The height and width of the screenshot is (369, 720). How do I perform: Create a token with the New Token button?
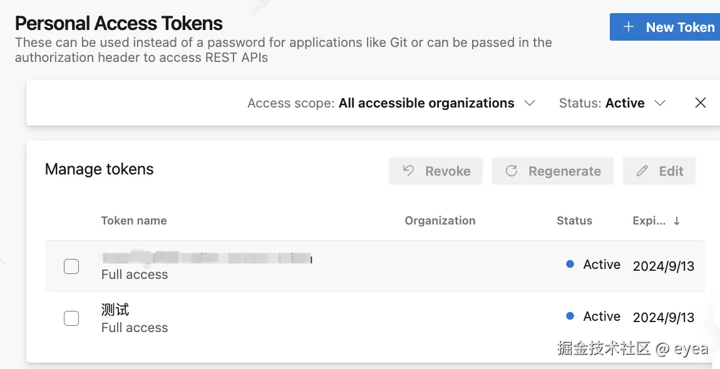pyautogui.click(x=670, y=27)
